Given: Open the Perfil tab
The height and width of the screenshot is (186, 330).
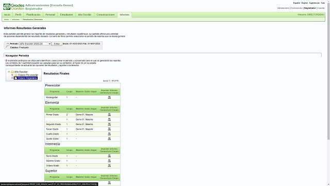Looking at the screenshot, I should pos(18,15).
